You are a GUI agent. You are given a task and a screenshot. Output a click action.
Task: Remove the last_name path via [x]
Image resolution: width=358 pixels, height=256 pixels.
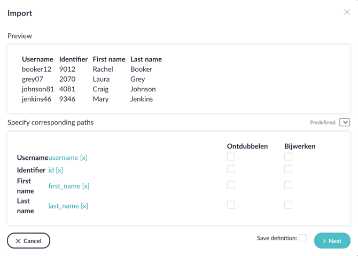coord(84,206)
